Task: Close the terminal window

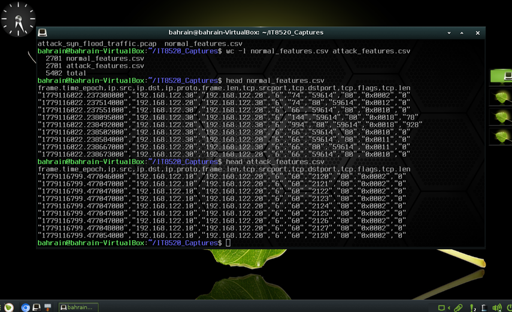Action: tap(478, 33)
